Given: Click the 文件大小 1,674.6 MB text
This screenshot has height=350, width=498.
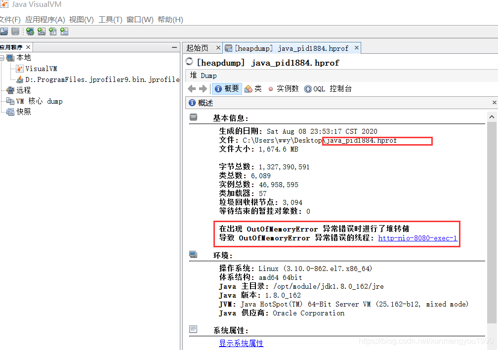Looking at the screenshot, I should [258, 149].
